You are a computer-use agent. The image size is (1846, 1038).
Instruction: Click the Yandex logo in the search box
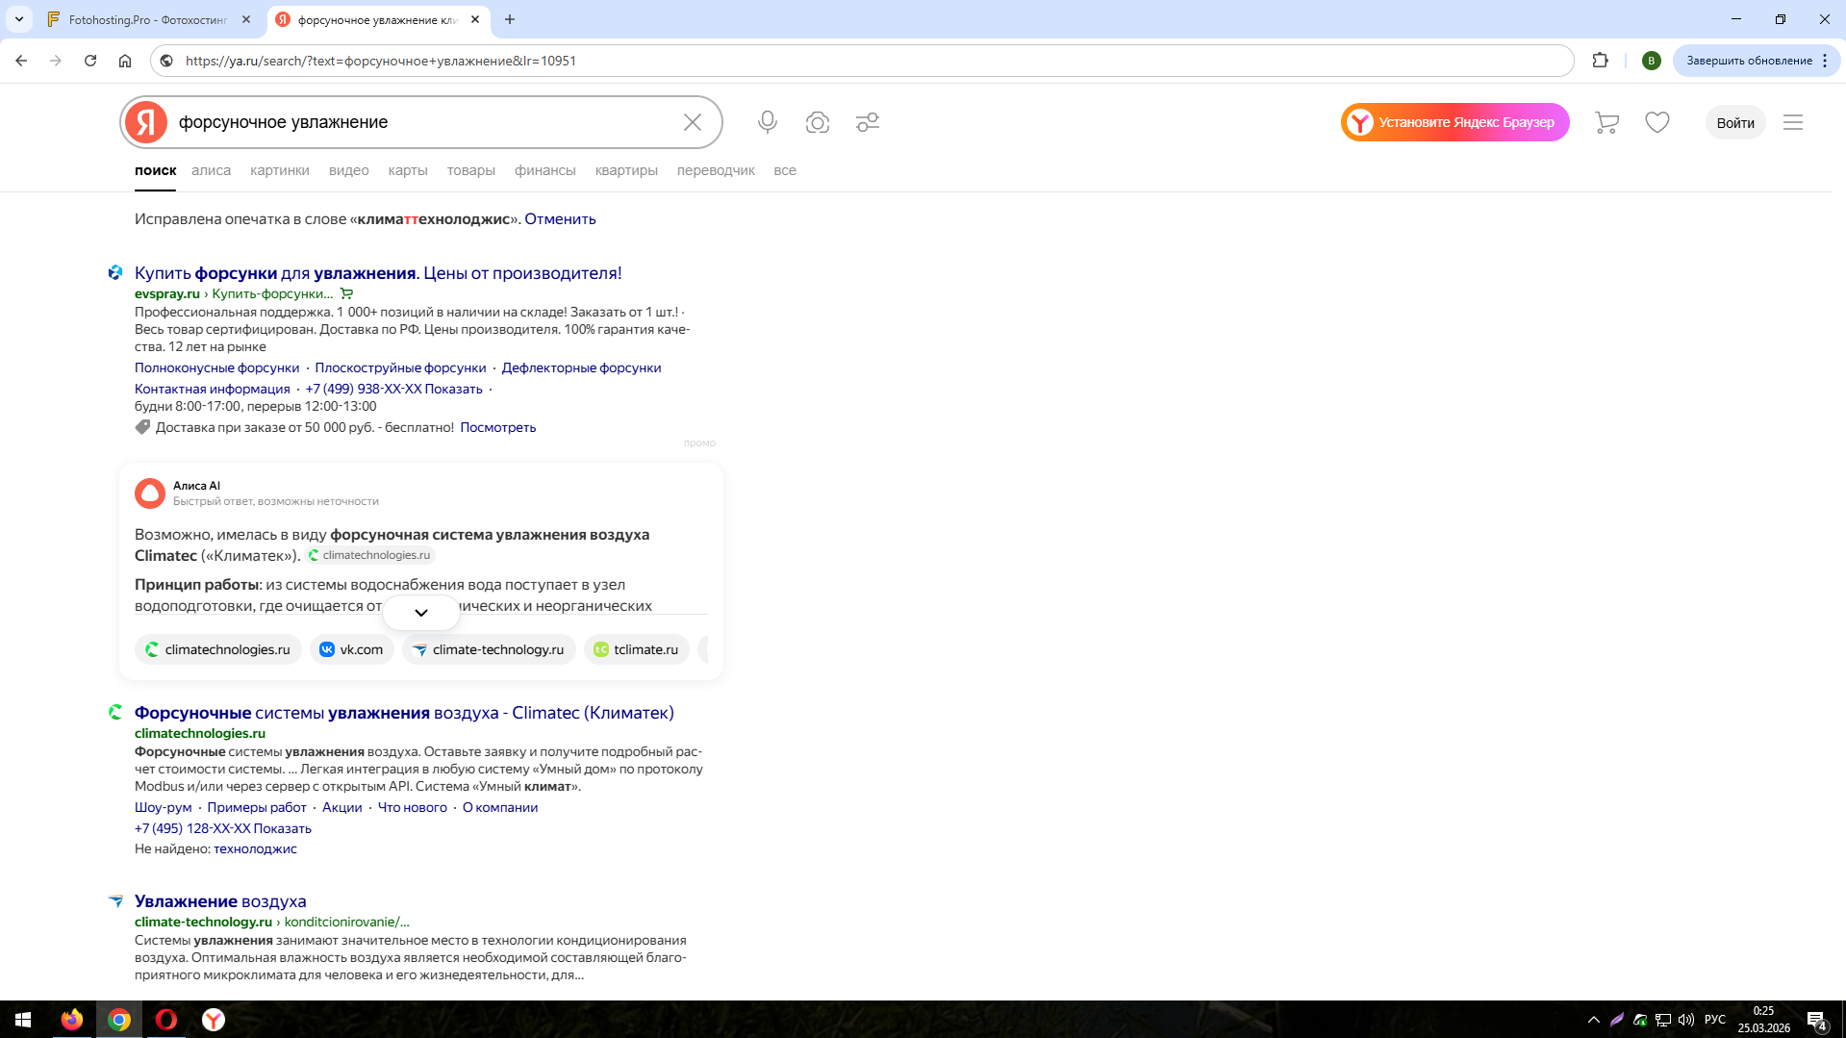click(x=146, y=122)
